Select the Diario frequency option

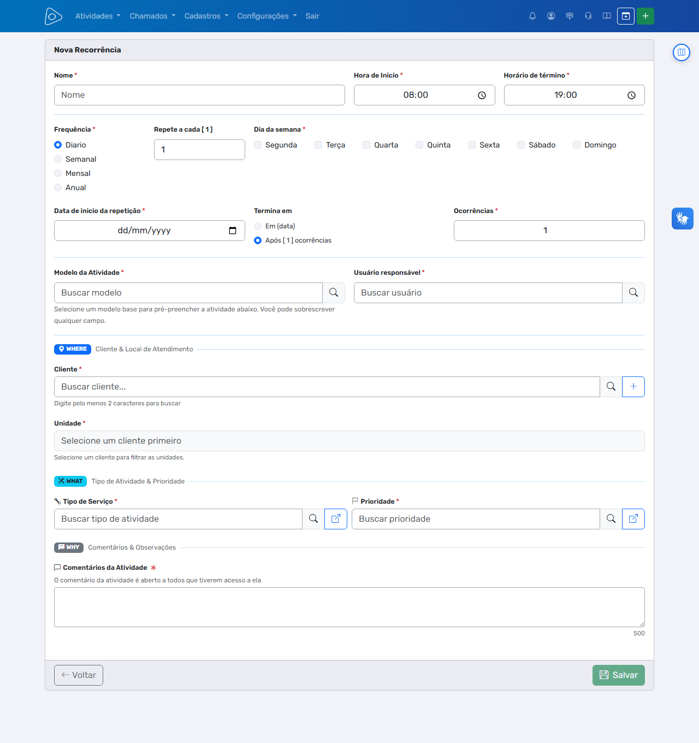[x=58, y=145]
